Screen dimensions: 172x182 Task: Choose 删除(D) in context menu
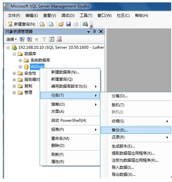[x=70, y=146]
